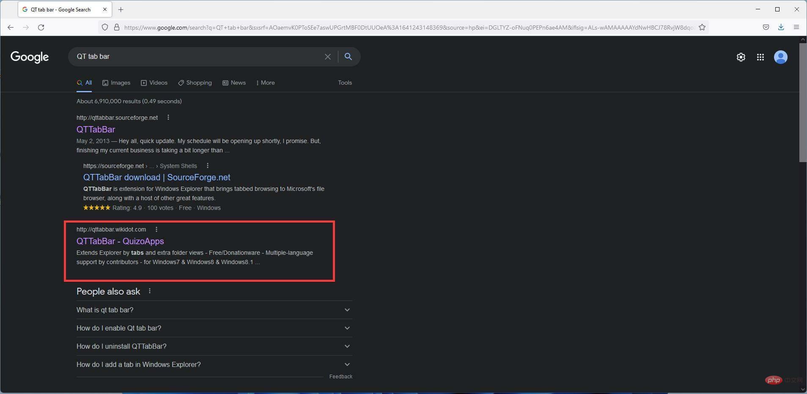This screenshot has width=807, height=394.
Task: Open the Google apps grid icon
Action: (760, 57)
